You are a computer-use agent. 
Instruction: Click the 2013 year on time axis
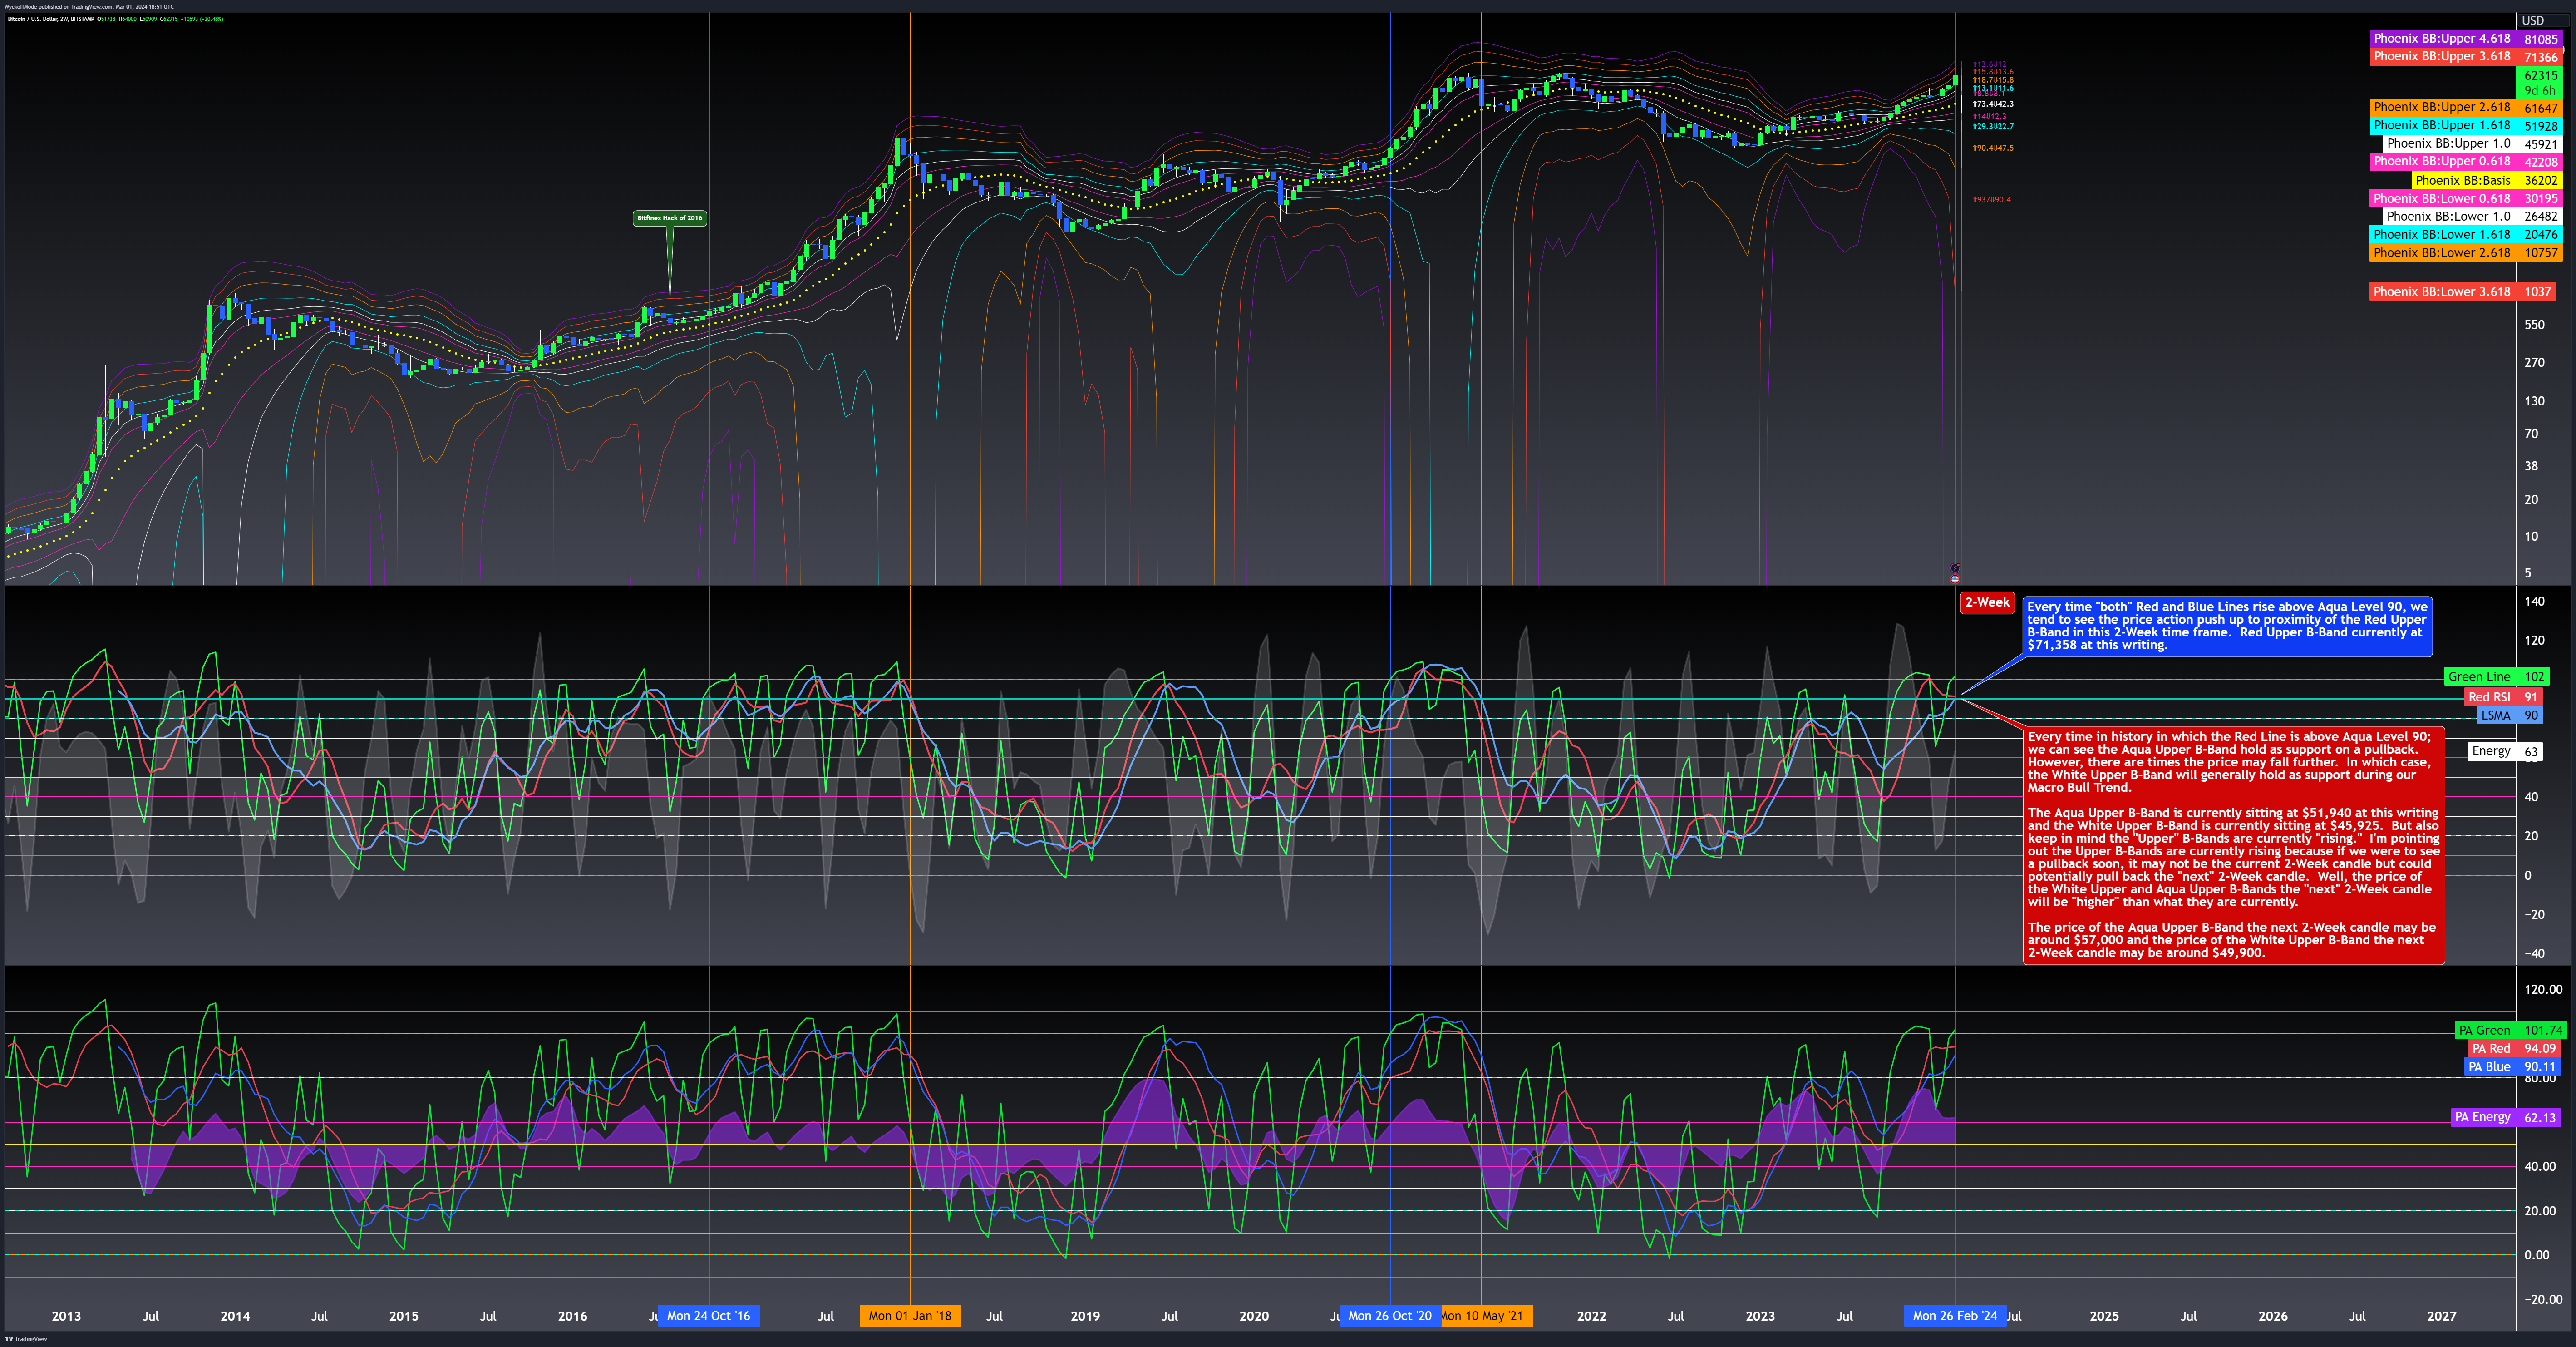[66, 1316]
